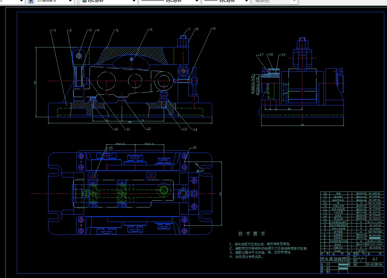Select callout label 19 on side view
Image resolution: width=387 pixels, height=278 pixels.
[283, 55]
